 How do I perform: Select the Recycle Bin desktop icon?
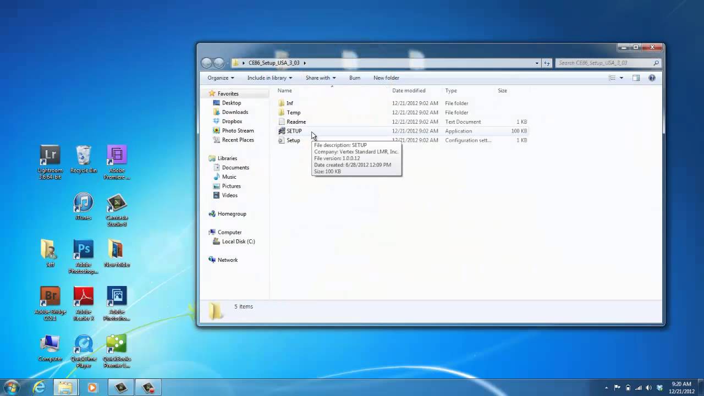(84, 159)
